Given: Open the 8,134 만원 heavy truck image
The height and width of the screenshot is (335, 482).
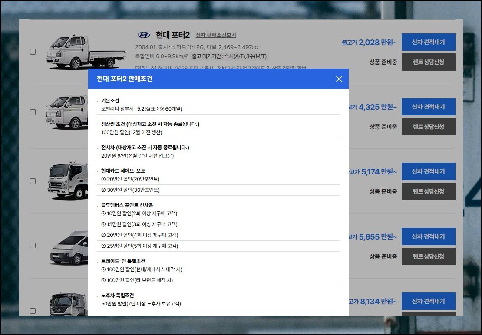Looking at the screenshot, I should click(x=69, y=304).
